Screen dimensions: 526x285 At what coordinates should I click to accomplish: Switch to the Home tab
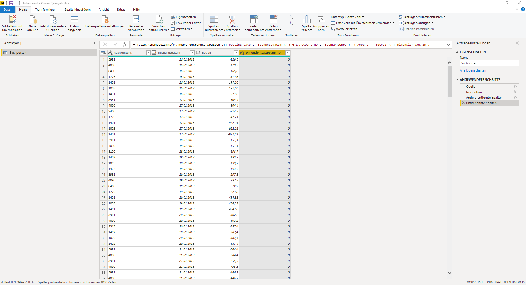pyautogui.click(x=23, y=10)
